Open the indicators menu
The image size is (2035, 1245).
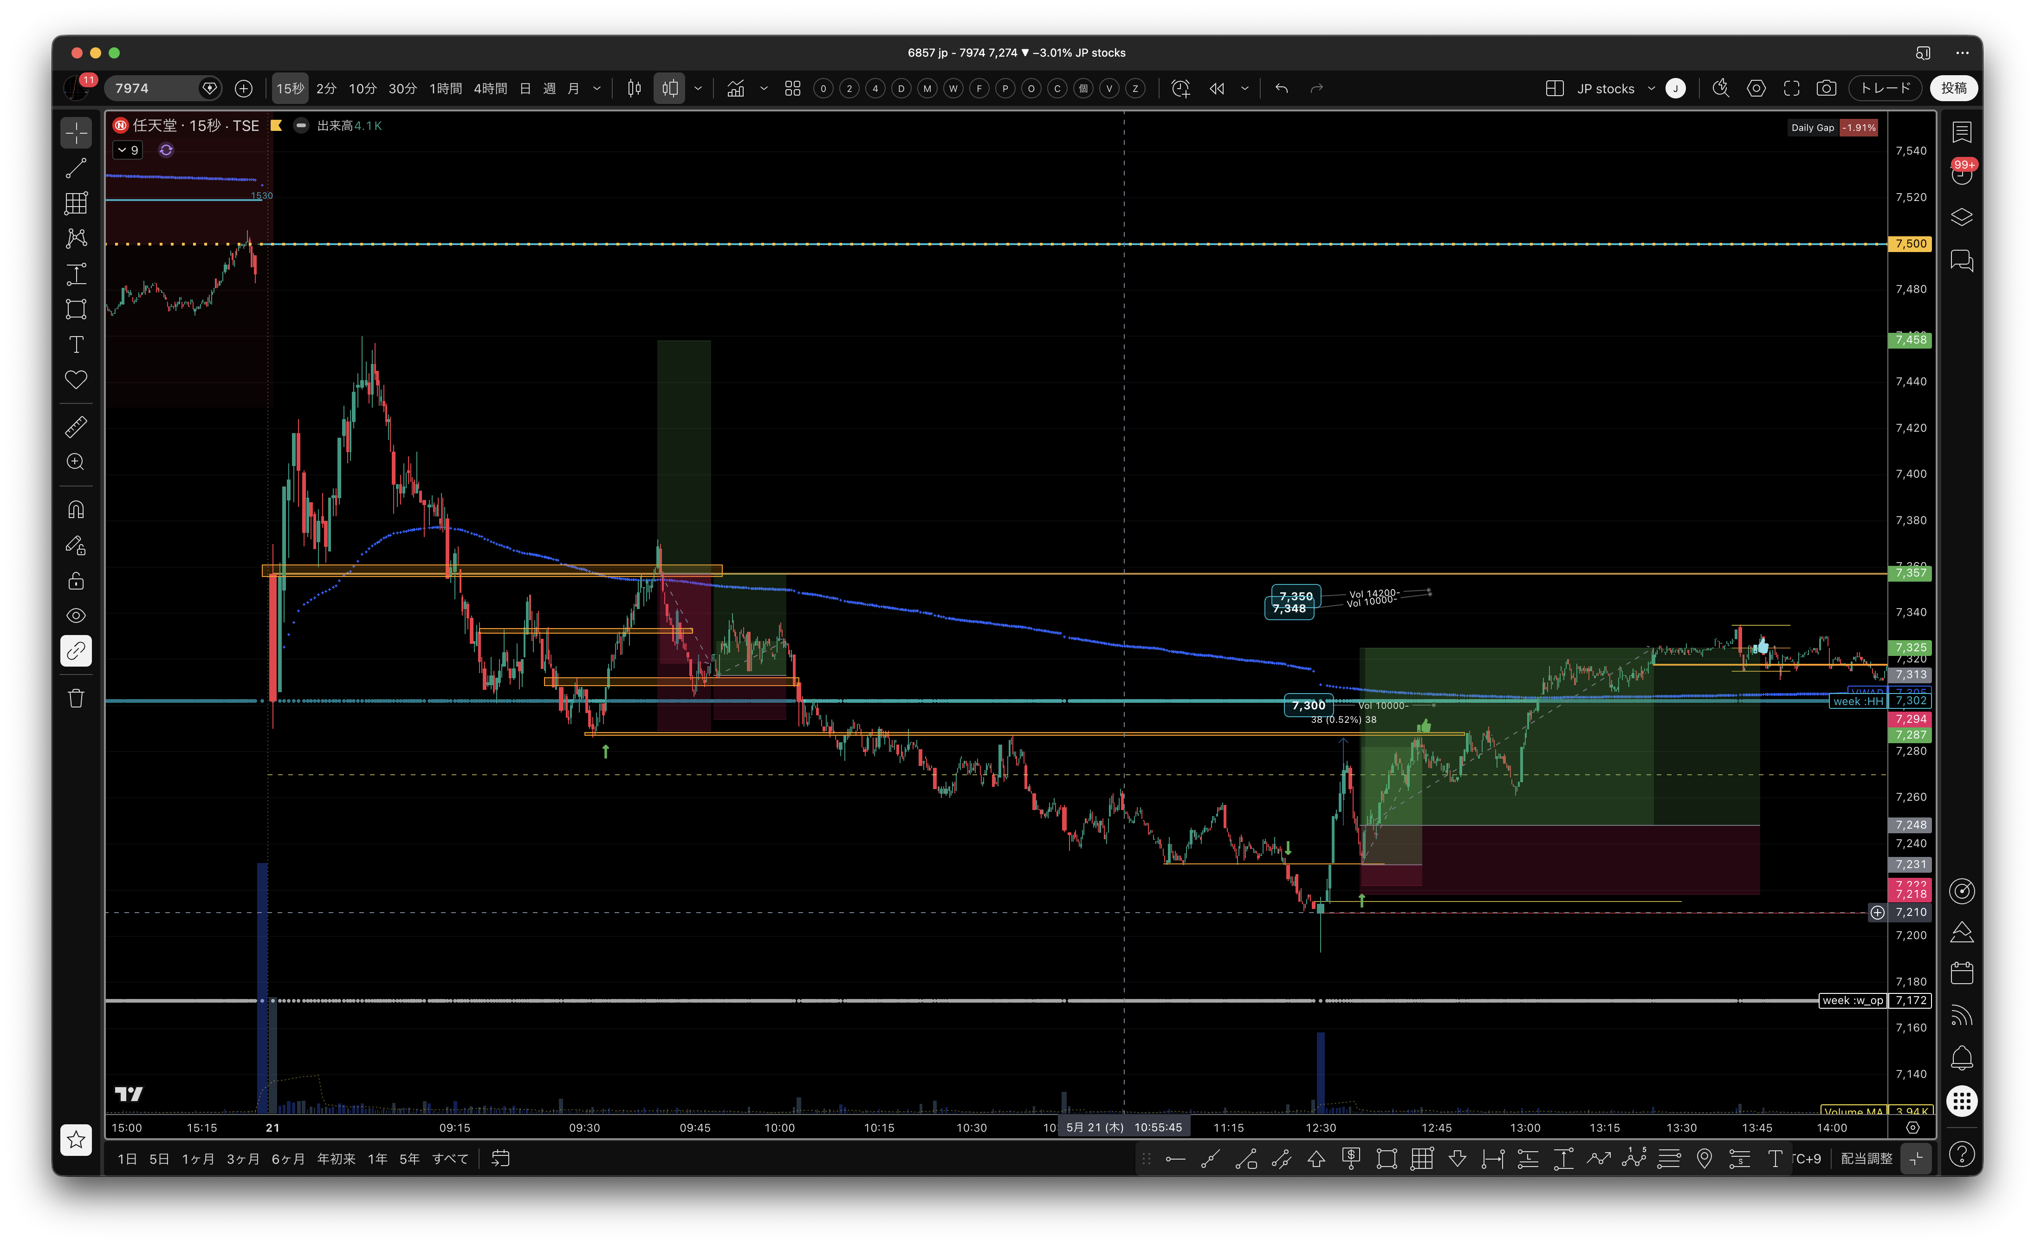click(x=736, y=88)
